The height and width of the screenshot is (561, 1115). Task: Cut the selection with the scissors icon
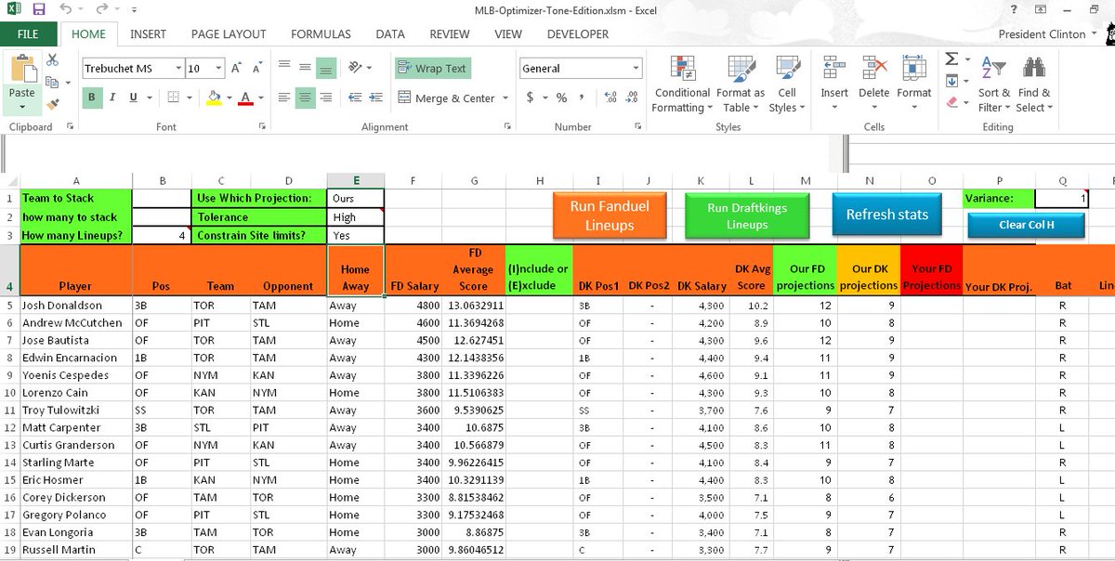[x=53, y=59]
